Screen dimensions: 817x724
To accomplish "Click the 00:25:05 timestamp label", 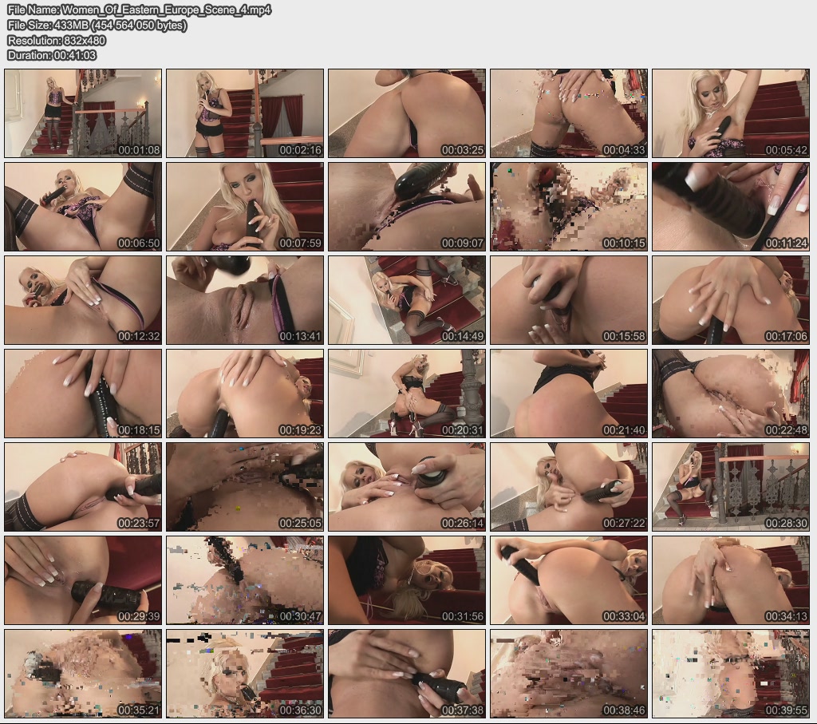I will coord(300,524).
